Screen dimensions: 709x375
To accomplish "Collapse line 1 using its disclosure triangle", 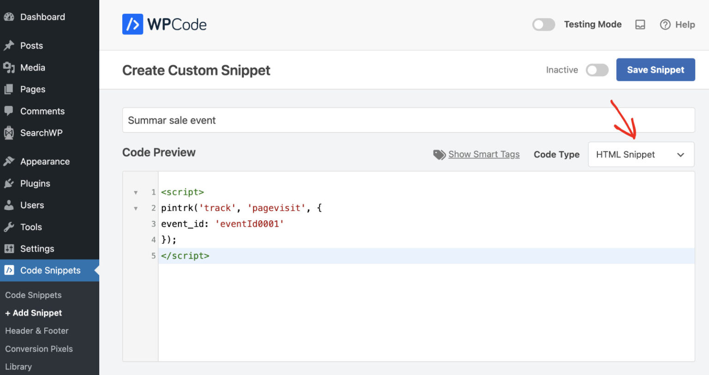I will pos(136,192).
